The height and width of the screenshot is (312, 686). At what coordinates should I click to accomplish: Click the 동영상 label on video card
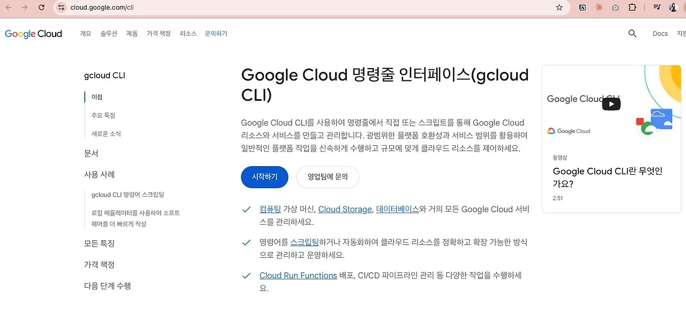coord(560,158)
